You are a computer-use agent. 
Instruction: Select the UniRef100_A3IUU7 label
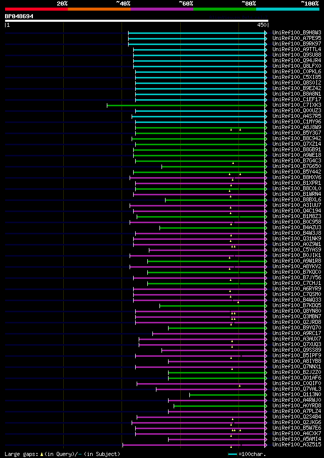297,205
